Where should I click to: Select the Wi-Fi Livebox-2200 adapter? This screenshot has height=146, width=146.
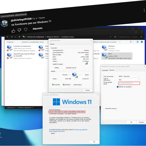tap(117, 56)
